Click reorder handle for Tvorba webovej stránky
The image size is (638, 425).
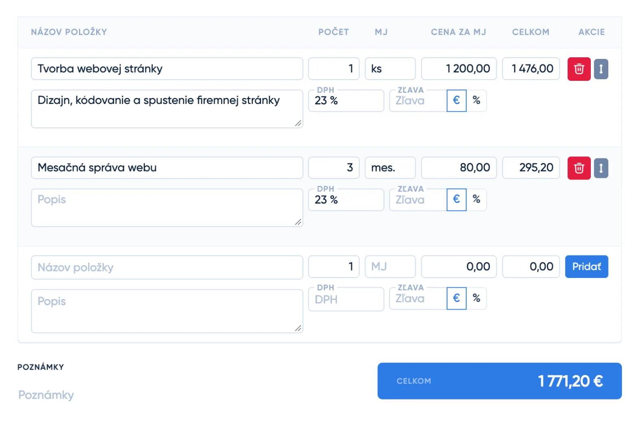[601, 69]
